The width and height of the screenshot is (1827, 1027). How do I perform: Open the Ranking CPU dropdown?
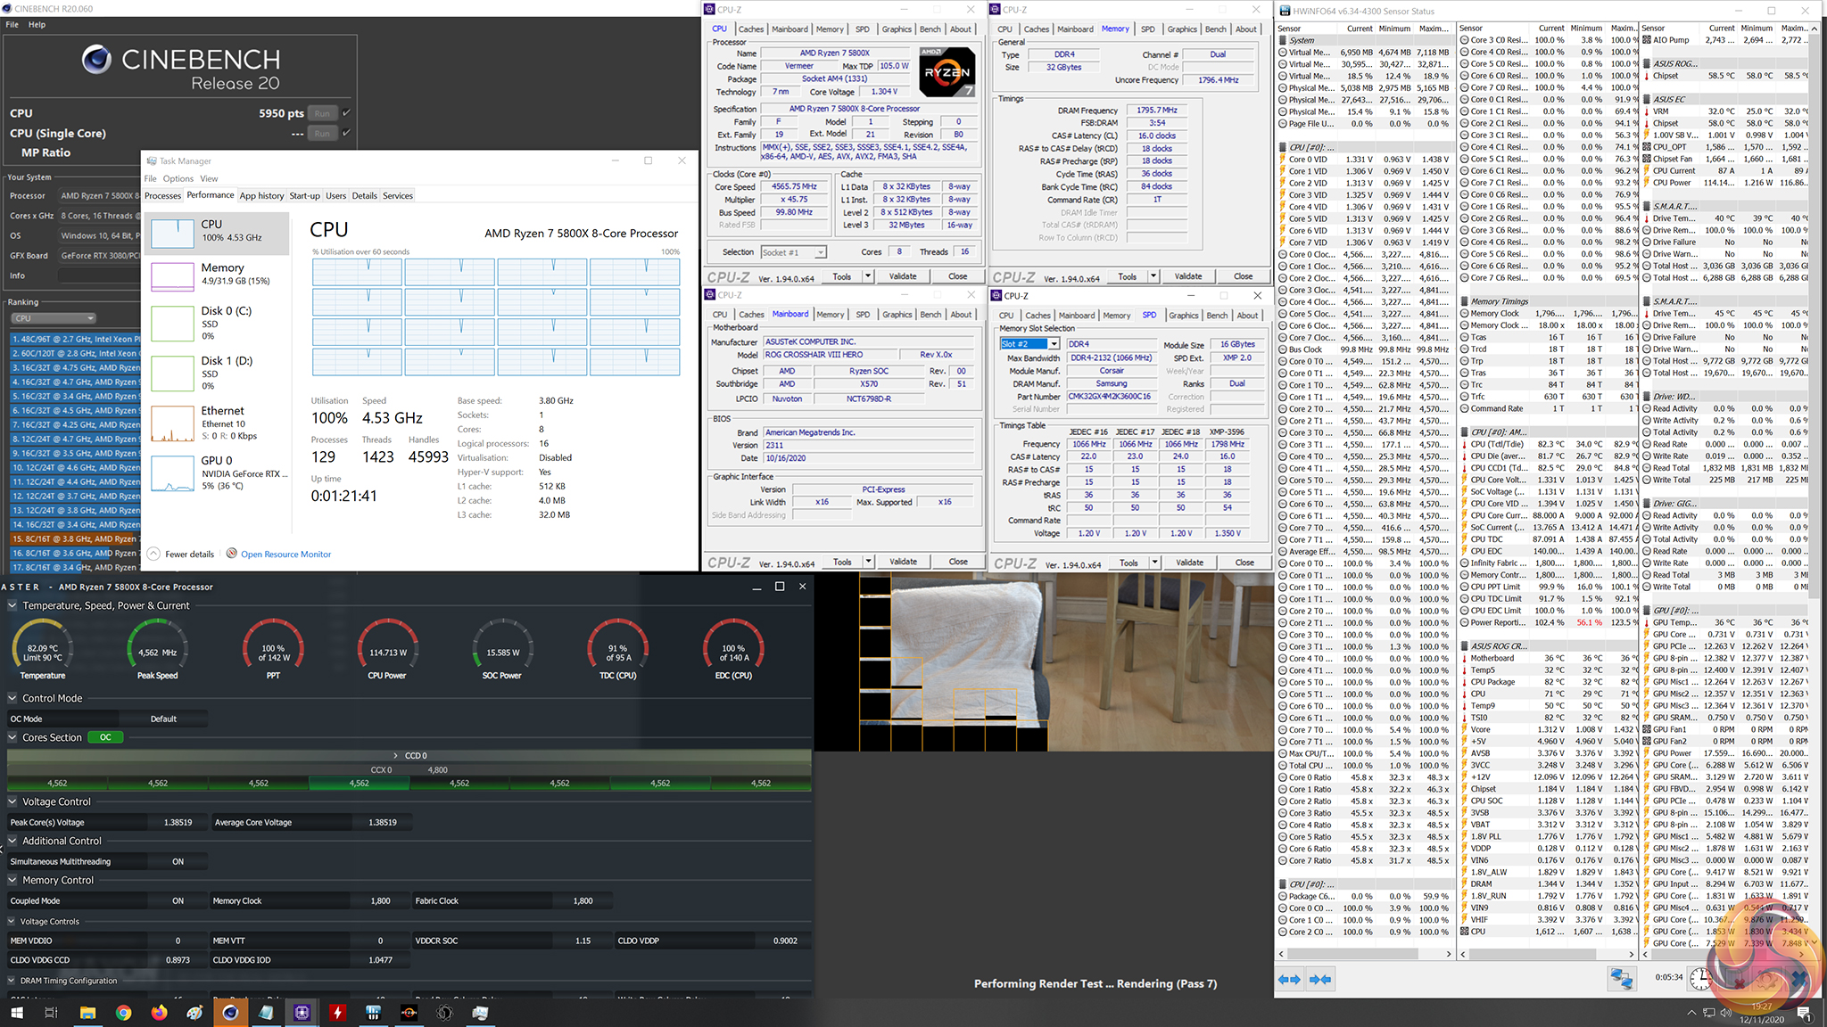(54, 318)
